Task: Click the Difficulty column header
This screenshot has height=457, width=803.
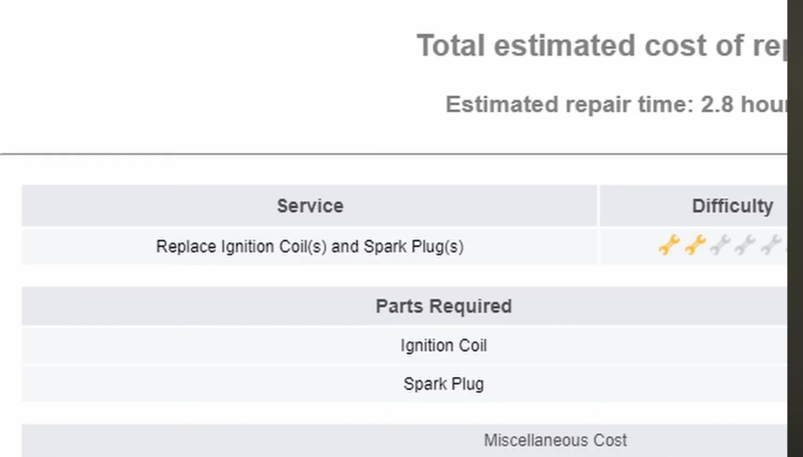Action: [x=693, y=206]
